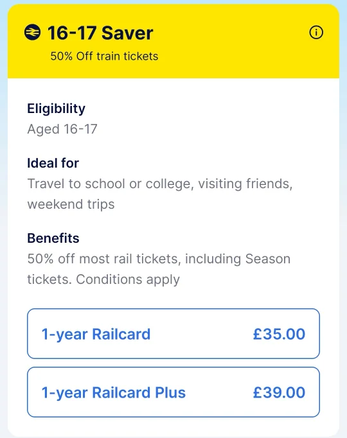Click the Benefits heading
Image resolution: width=347 pixels, height=438 pixels.
(x=53, y=238)
